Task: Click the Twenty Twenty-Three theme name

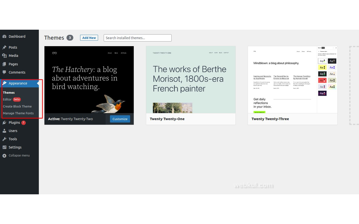Action: (270, 119)
